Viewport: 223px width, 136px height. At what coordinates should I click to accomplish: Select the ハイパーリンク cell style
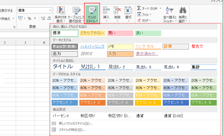[92, 47]
